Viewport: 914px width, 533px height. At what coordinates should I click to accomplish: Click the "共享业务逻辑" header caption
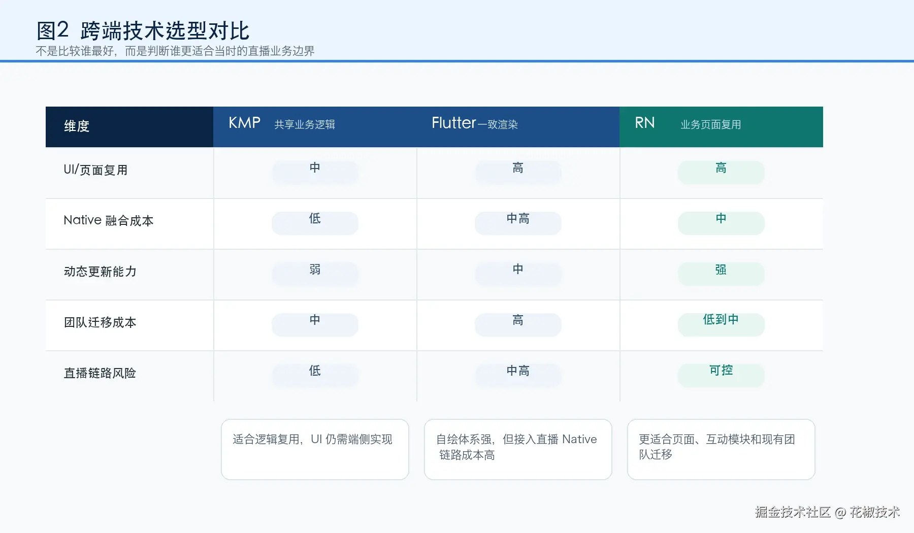pos(305,124)
